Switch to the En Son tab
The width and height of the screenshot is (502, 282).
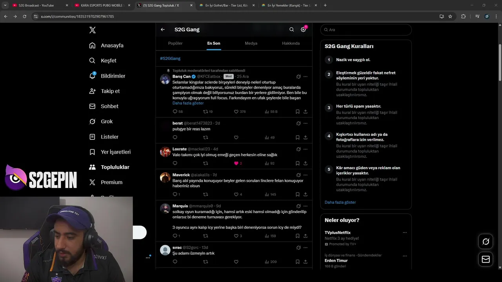[x=214, y=43]
